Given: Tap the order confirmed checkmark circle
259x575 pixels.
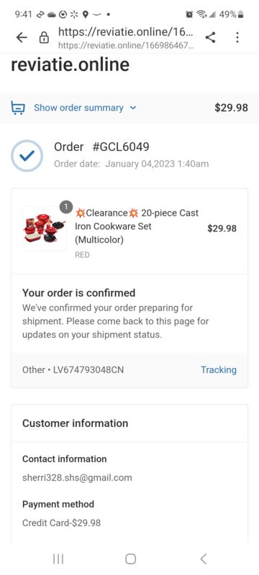Looking at the screenshot, I should 27,155.
